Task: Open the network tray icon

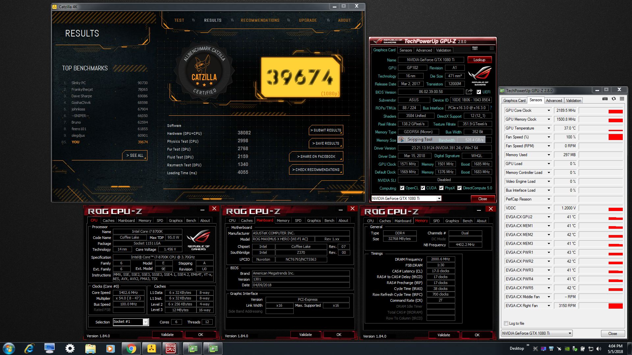Action: [591, 349]
